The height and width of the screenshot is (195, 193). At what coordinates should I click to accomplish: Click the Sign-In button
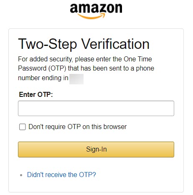[96, 149]
